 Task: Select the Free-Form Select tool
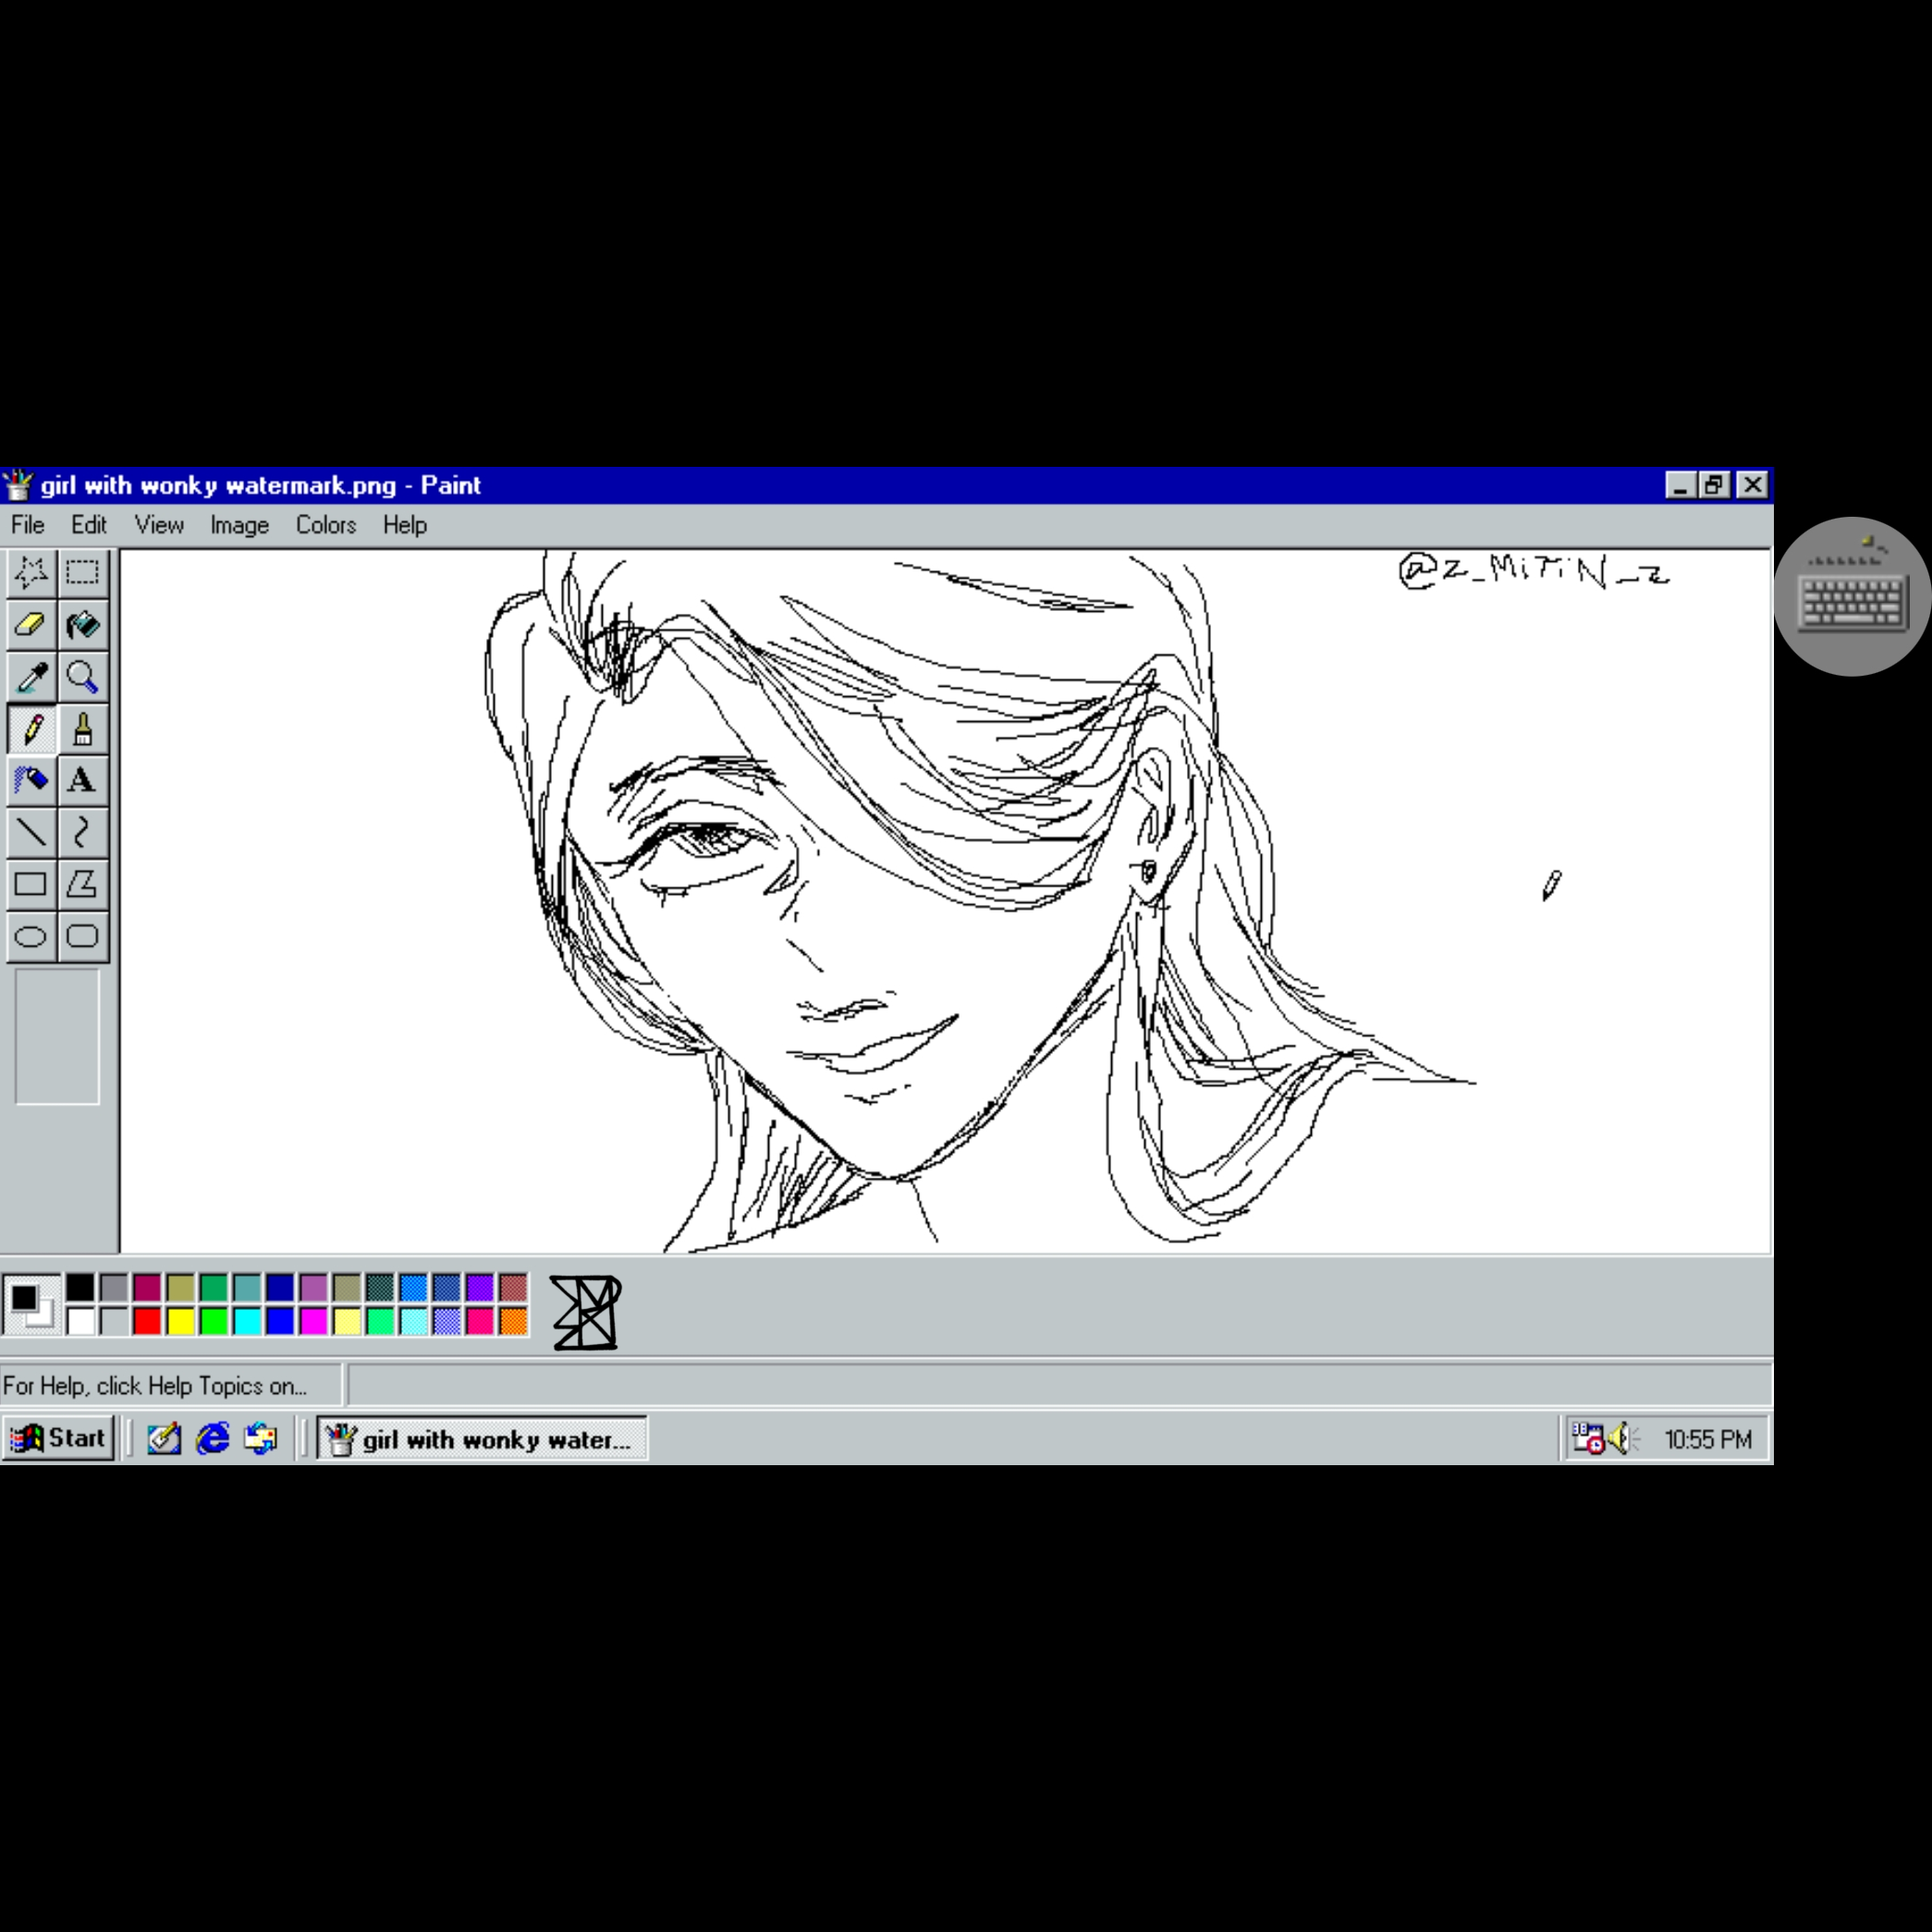coord(31,573)
